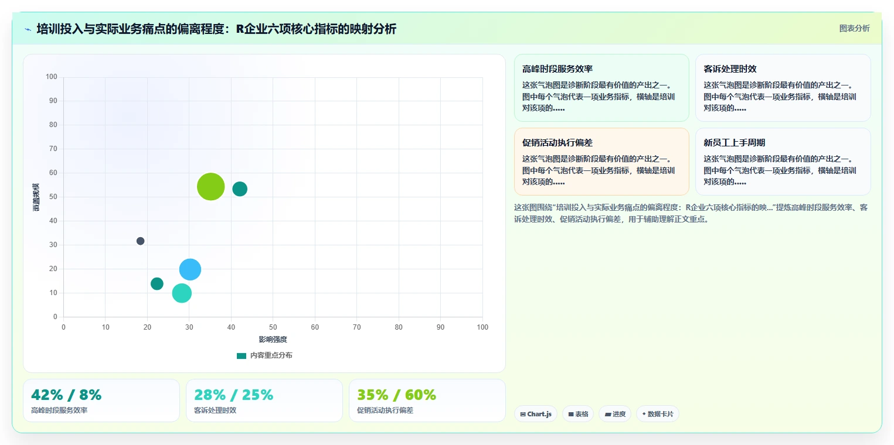Select the teal bubble near x=42

[x=240, y=189]
